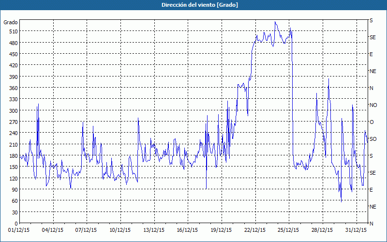The width and height of the screenshot is (387, 242).
Task: Click the 25/12/15 date label
Action: [288, 230]
